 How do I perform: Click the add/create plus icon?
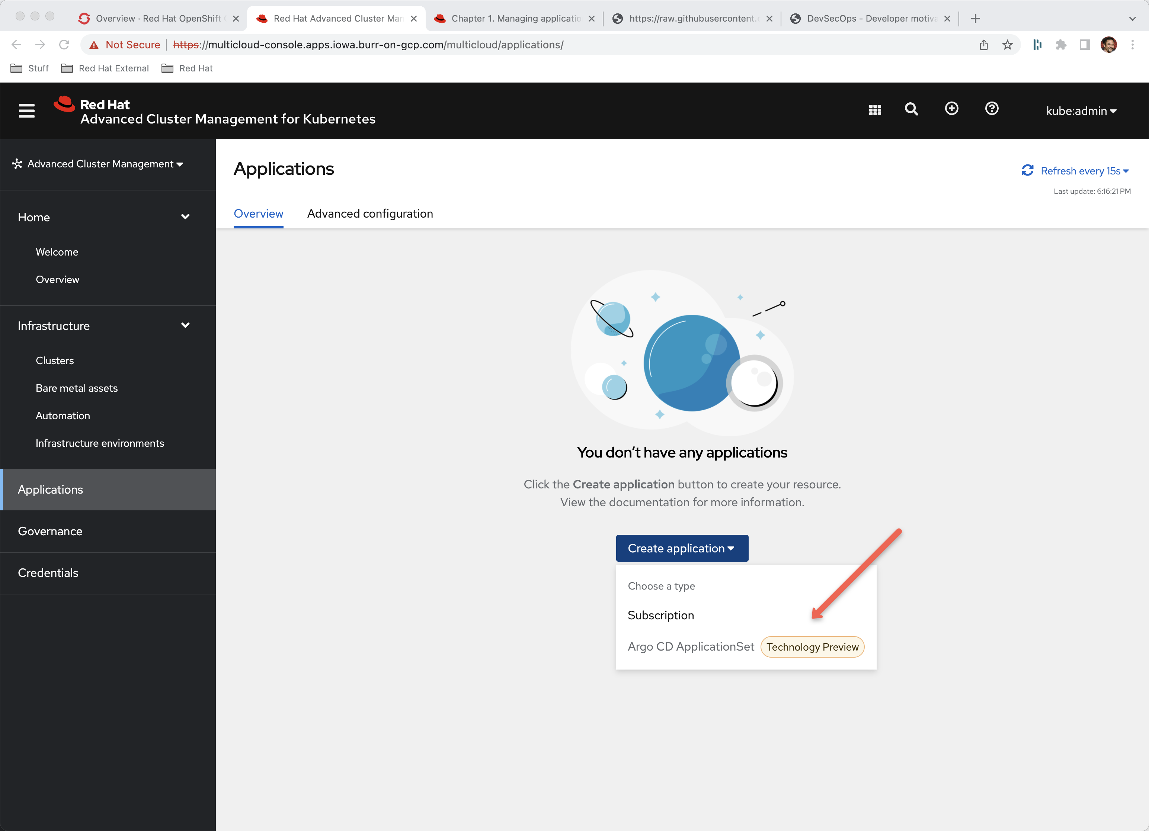point(951,108)
